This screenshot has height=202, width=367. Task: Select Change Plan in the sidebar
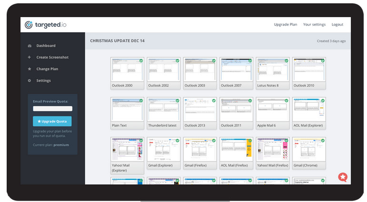[x=47, y=69]
